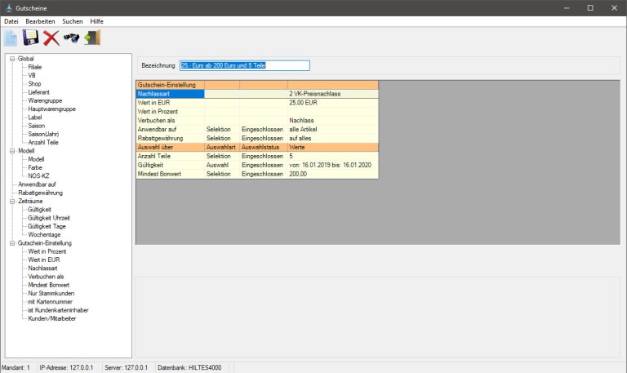Click the Gutscheine app icon in title bar
Screen dimensions: 627x373
point(8,7)
